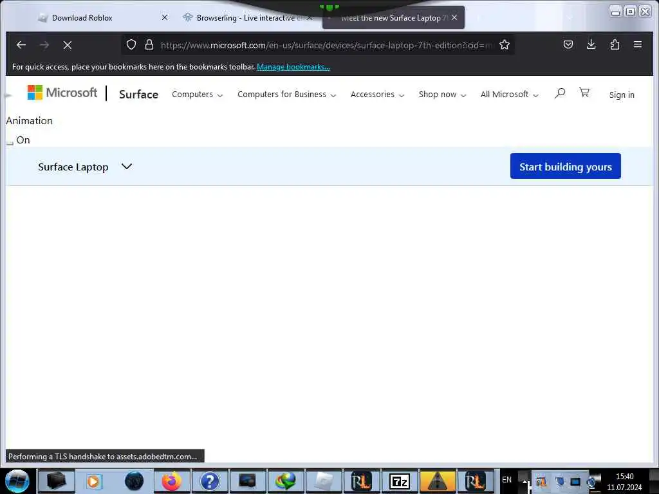Click Sign in
Viewport: 659px width, 494px height.
coord(622,95)
